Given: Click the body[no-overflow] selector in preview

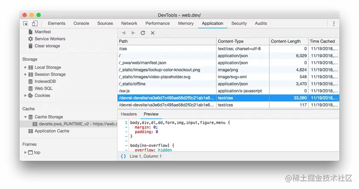Looking at the screenshot, I should point(150,146).
